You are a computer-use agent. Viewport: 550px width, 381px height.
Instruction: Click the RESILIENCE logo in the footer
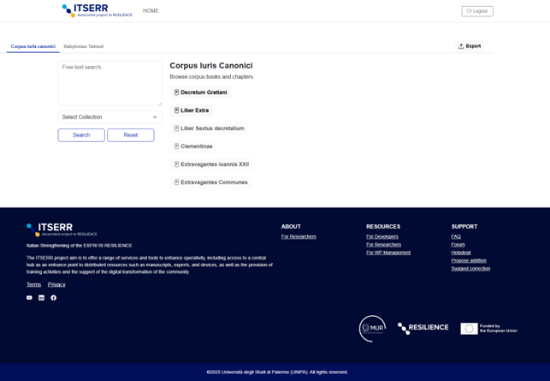point(423,328)
